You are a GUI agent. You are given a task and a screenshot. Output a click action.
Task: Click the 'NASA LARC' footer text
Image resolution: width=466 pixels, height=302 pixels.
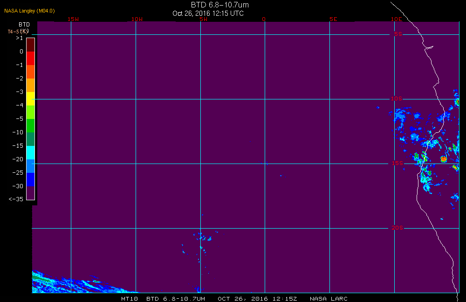click(329, 299)
